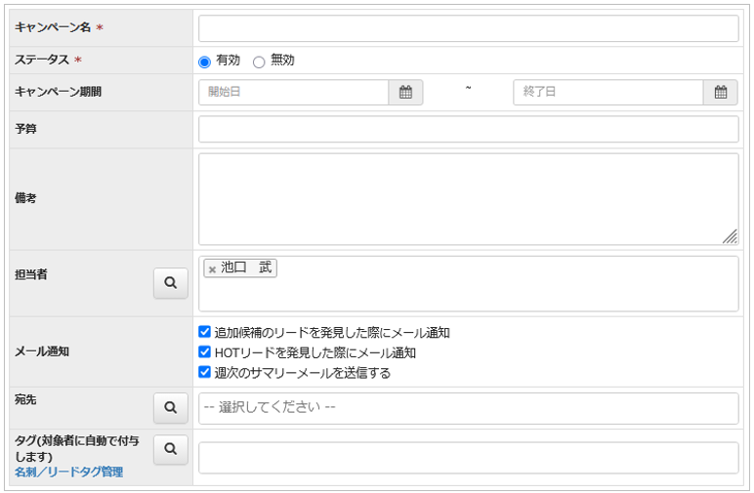Click the 終了日 date input
Screen dimensions: 754x493
tap(607, 93)
